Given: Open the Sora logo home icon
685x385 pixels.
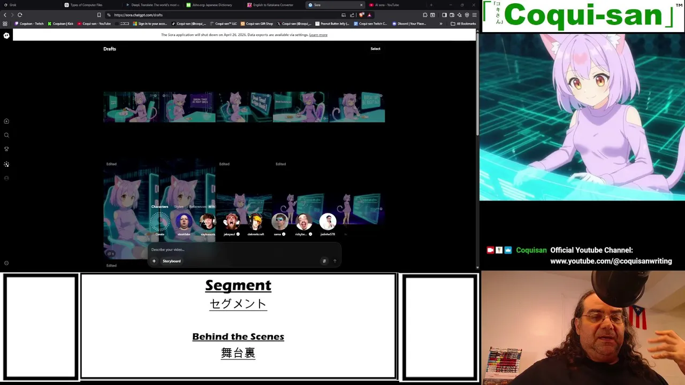Looking at the screenshot, I should pos(6,35).
